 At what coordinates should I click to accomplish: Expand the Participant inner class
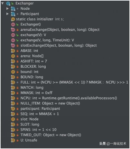[x=7, y=14]
